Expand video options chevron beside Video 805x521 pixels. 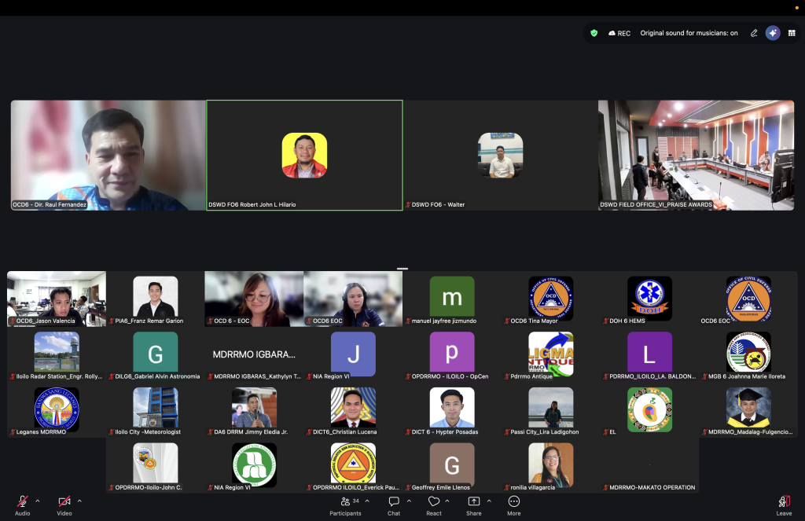[79, 501]
